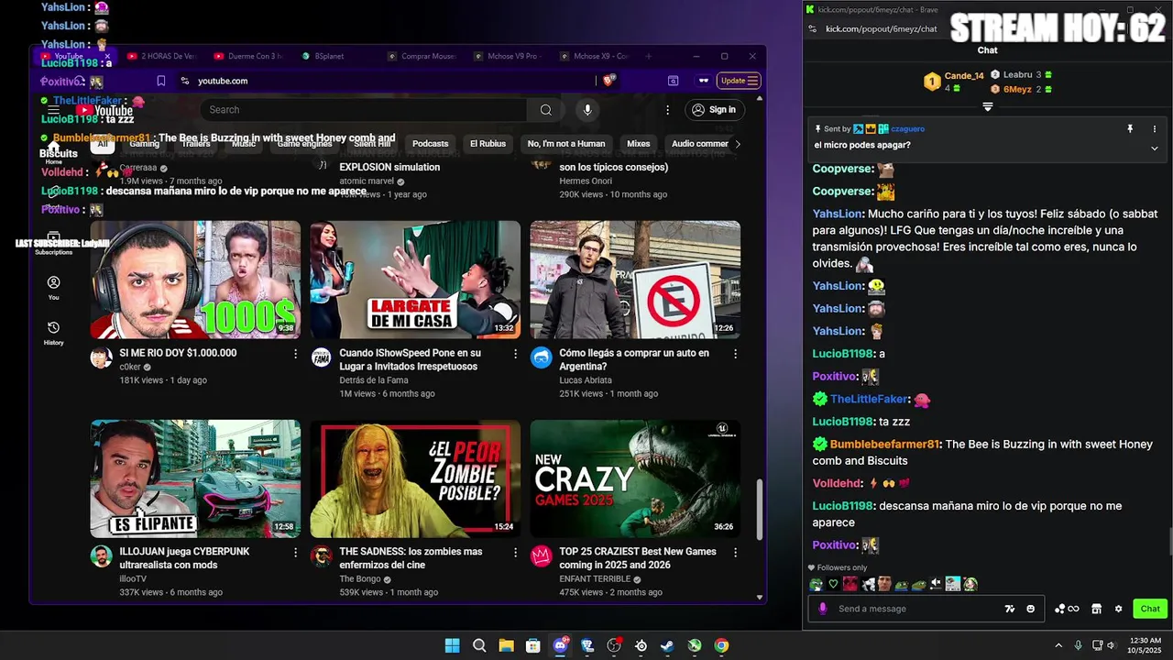Image resolution: width=1173 pixels, height=660 pixels.
Task: Select the 'No, I'm not a Human' chip
Action: tap(566, 144)
